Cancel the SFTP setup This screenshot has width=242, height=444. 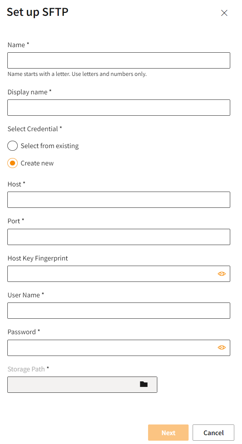coord(213,433)
